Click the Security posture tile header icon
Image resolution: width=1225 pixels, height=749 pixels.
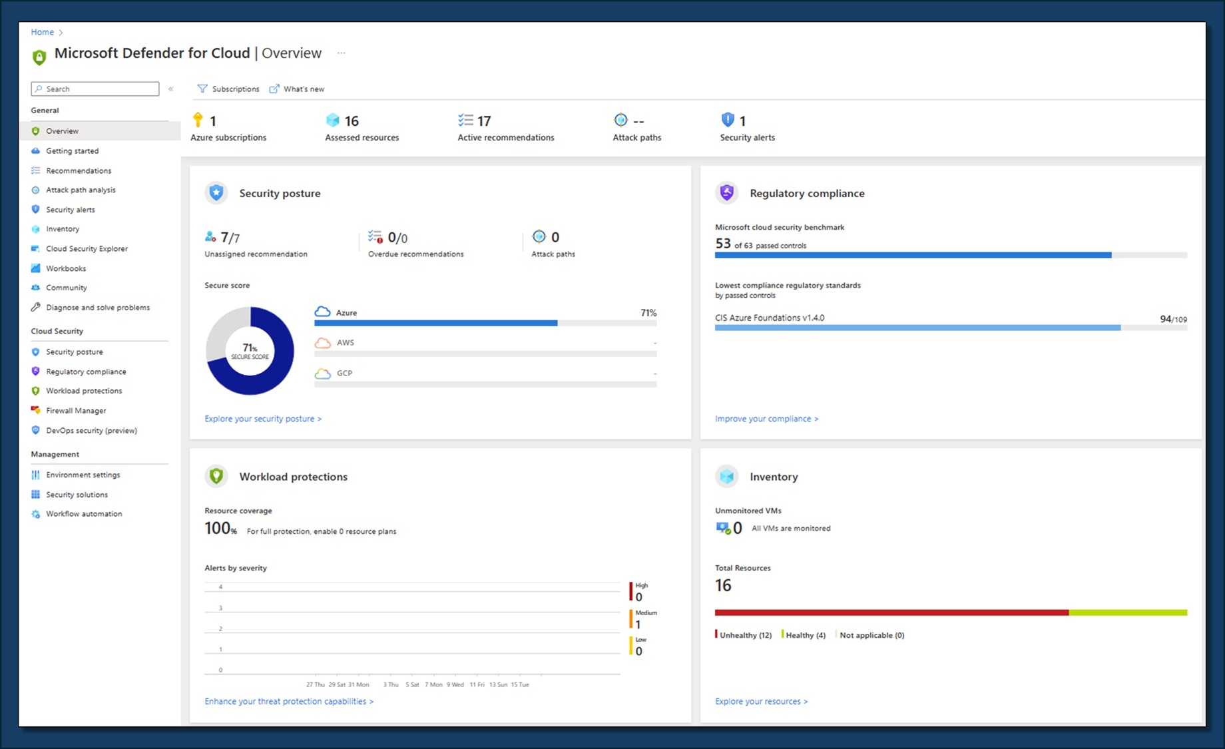coord(216,193)
